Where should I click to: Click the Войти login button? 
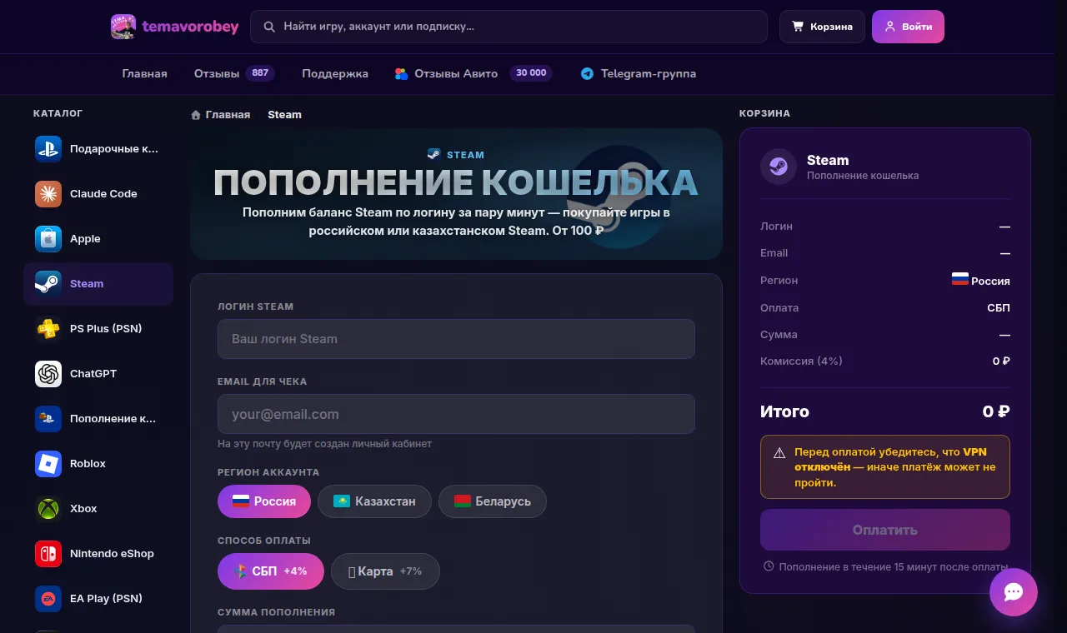click(x=908, y=27)
